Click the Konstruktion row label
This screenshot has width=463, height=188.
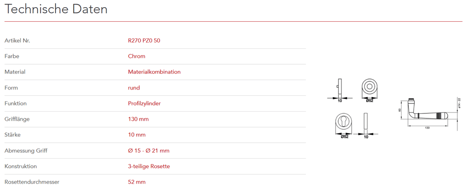tap(20, 166)
